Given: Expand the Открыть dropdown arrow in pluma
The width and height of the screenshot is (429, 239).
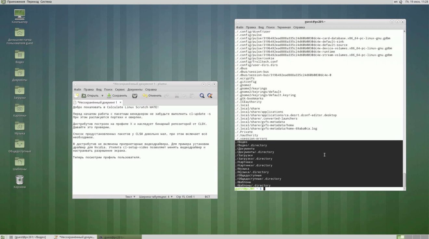Looking at the screenshot, I should pyautogui.click(x=102, y=96).
